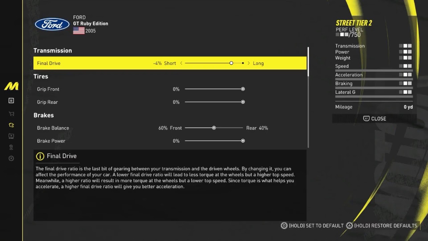Select the Brake Balance setting

(170, 128)
